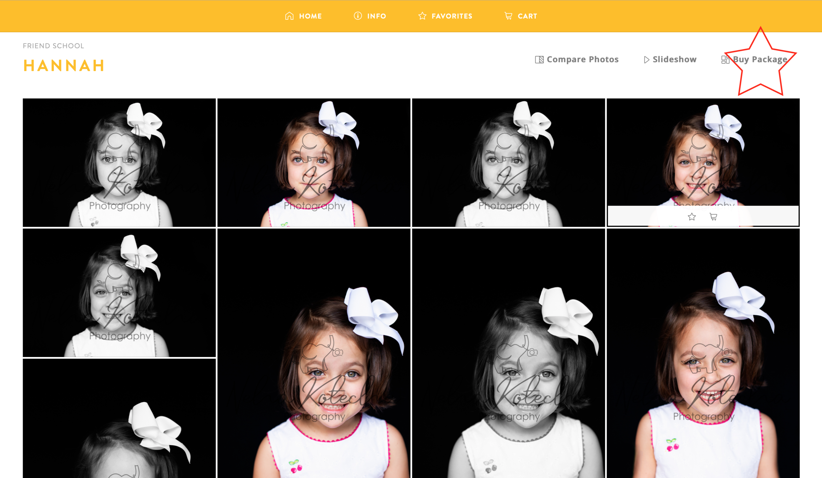Open the second color portrait in top row
The image size is (822, 478).
(x=314, y=162)
